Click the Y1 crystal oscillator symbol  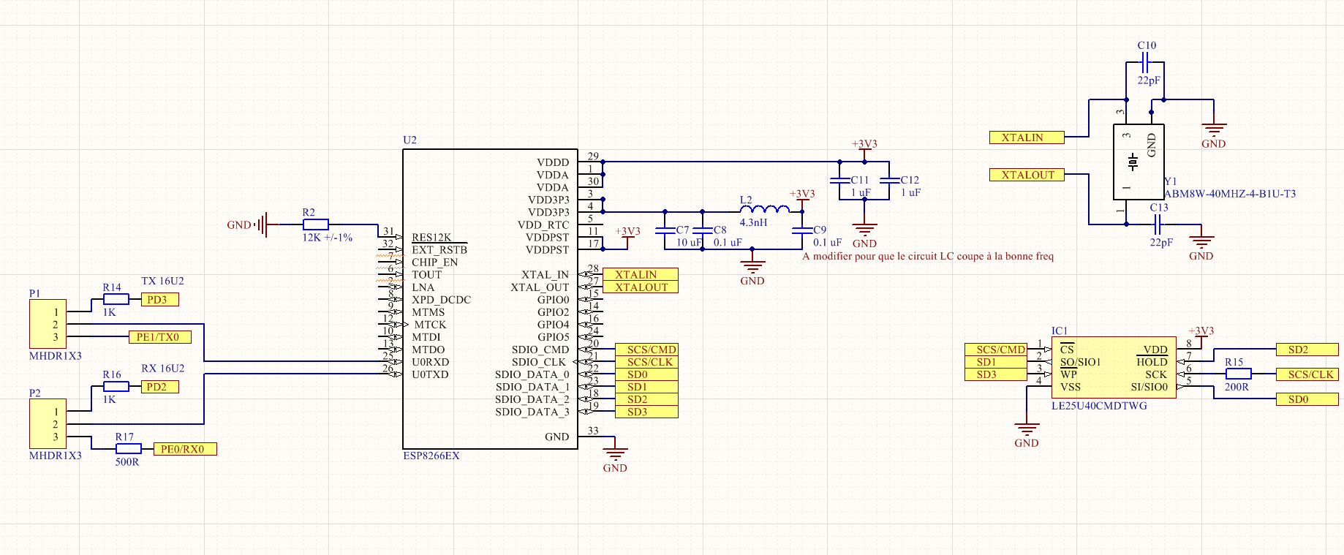click(1138, 162)
